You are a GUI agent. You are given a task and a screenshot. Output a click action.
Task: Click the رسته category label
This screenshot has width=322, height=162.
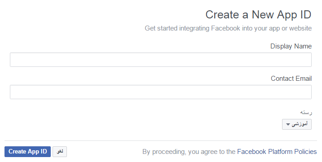tap(306, 113)
